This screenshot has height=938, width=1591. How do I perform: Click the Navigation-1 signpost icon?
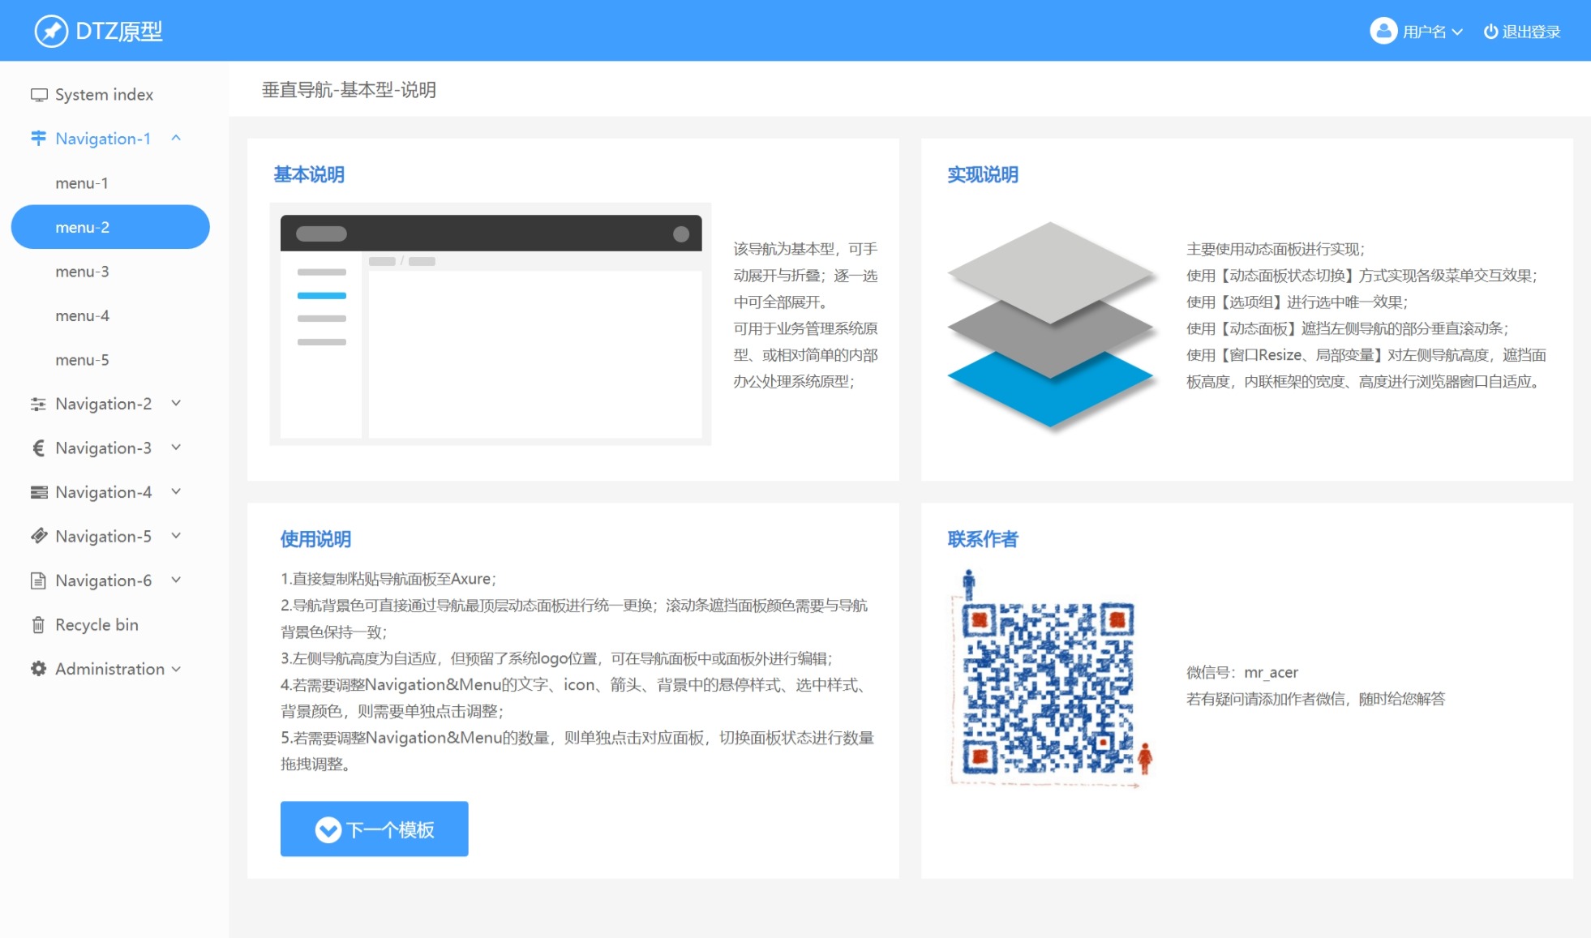click(x=38, y=139)
